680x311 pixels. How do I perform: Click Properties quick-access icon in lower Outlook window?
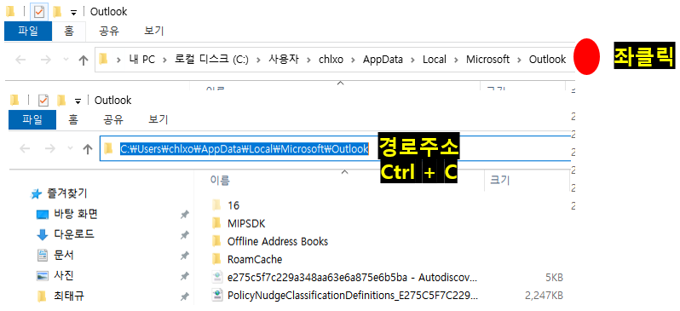[x=43, y=101]
